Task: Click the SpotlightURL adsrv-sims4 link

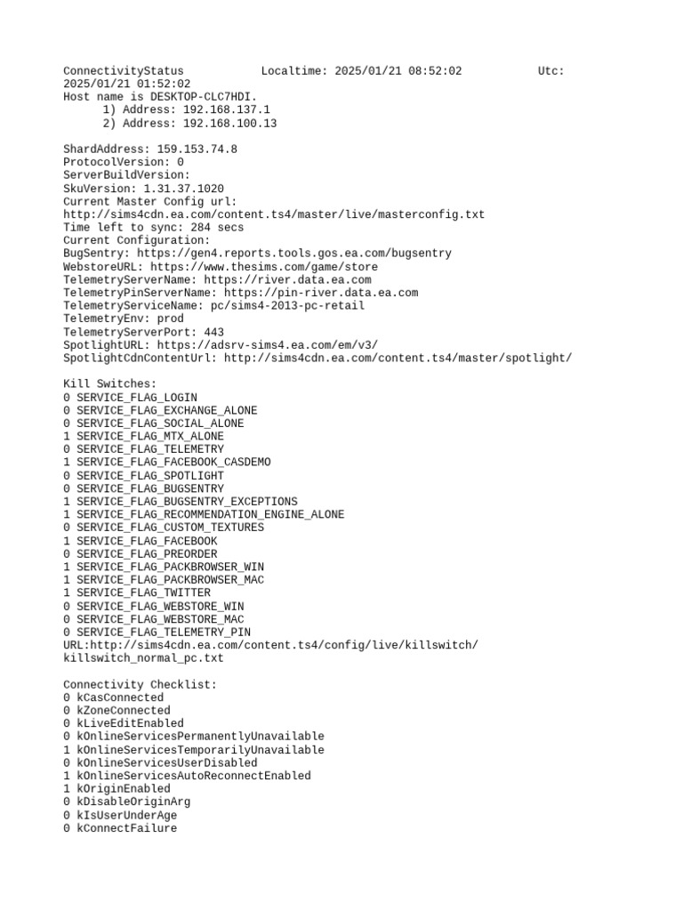Action: click(x=267, y=345)
